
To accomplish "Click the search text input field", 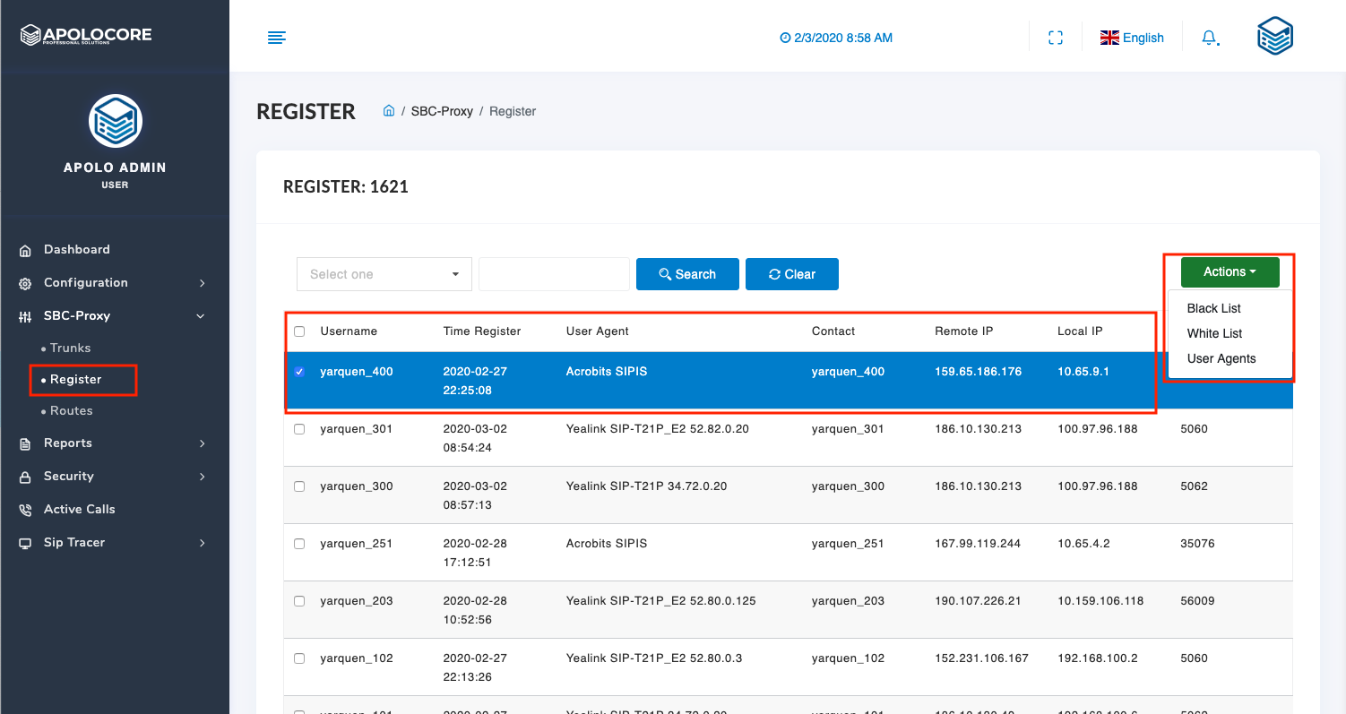I will point(554,274).
